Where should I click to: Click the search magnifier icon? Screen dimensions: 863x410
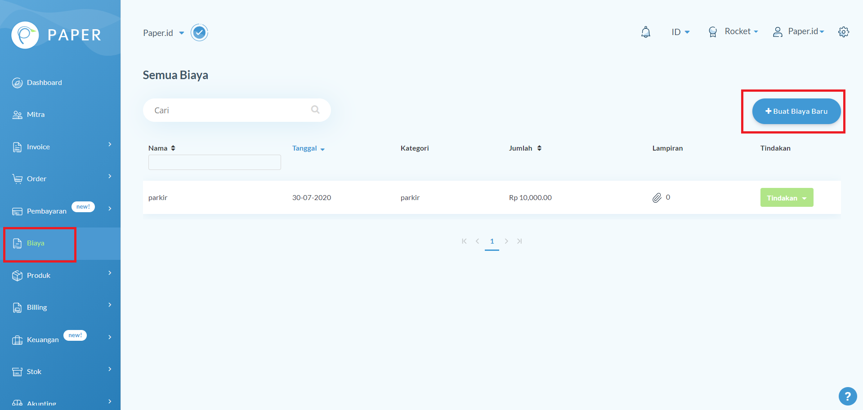[x=315, y=110]
